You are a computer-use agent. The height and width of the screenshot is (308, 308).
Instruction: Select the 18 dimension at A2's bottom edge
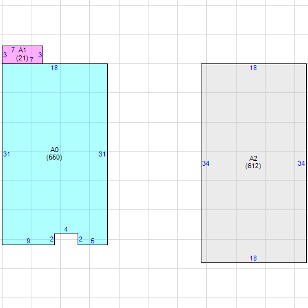point(253,258)
